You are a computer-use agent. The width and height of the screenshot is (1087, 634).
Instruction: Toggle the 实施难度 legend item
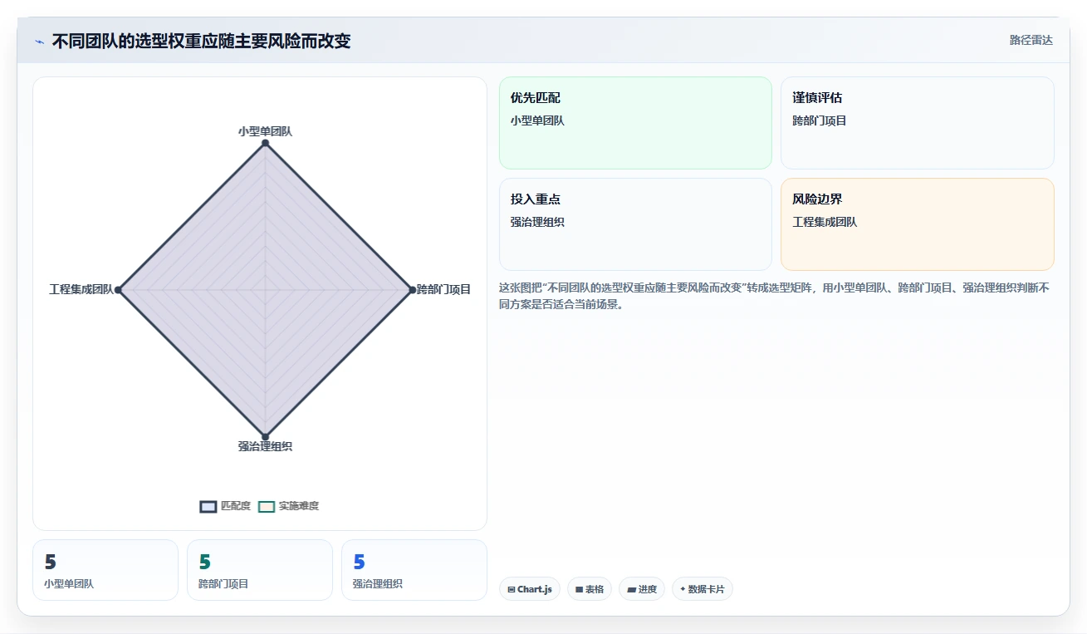tap(288, 506)
